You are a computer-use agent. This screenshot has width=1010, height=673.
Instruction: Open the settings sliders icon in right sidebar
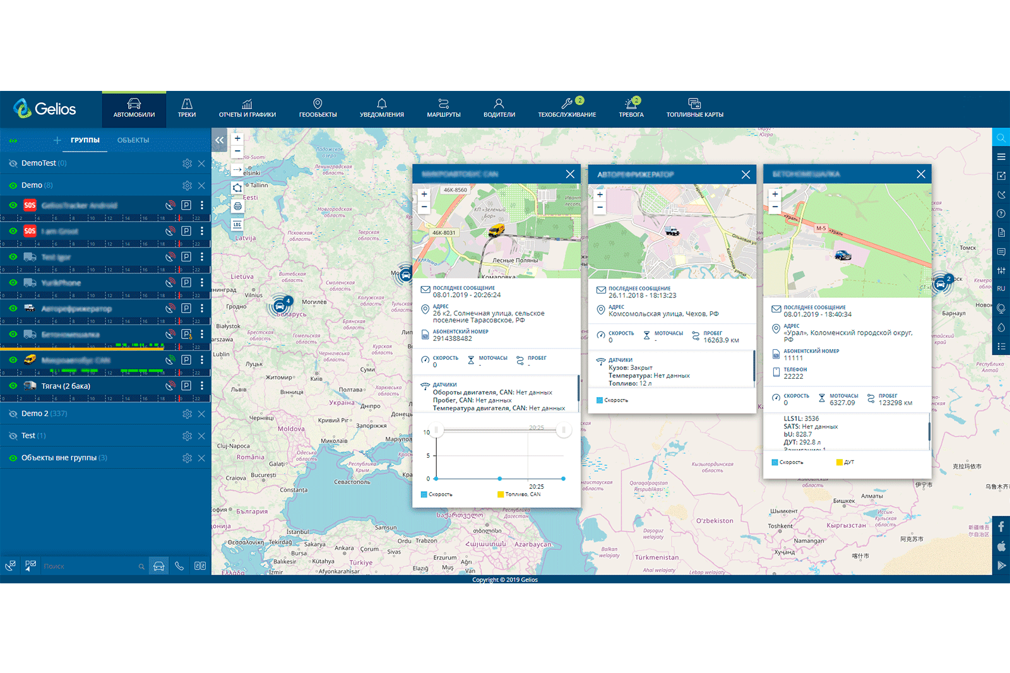[1001, 270]
